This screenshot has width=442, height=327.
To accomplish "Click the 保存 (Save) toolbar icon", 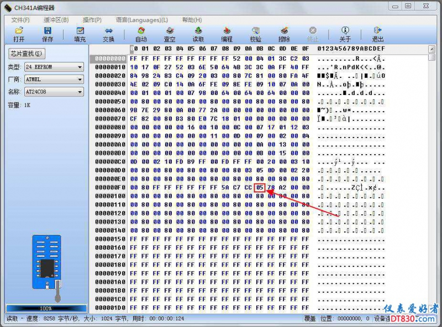I will [48, 34].
